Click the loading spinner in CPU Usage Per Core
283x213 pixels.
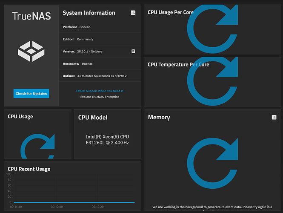(x=212, y=29)
